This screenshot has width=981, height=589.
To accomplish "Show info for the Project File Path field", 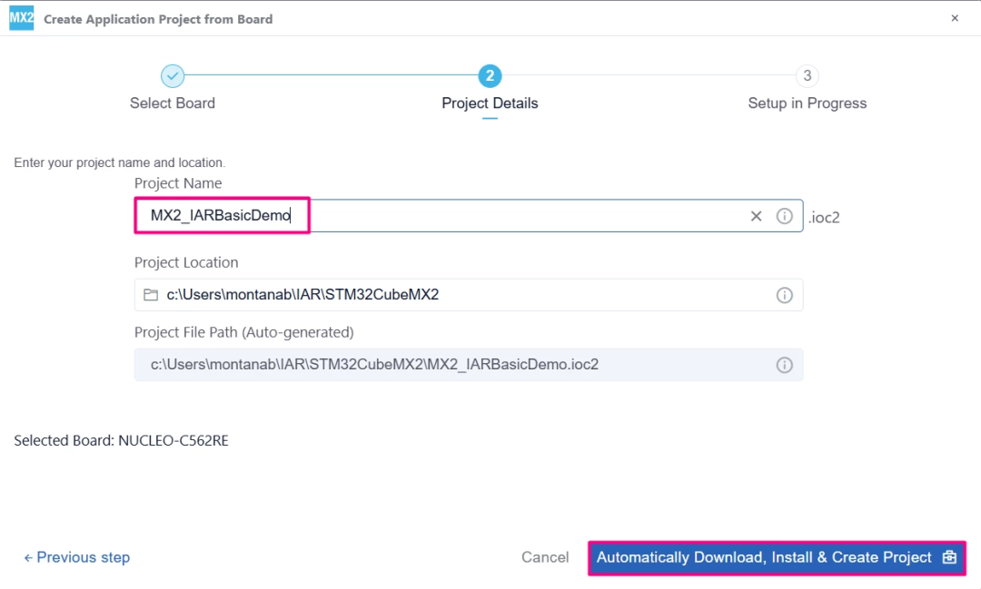I will [x=784, y=365].
